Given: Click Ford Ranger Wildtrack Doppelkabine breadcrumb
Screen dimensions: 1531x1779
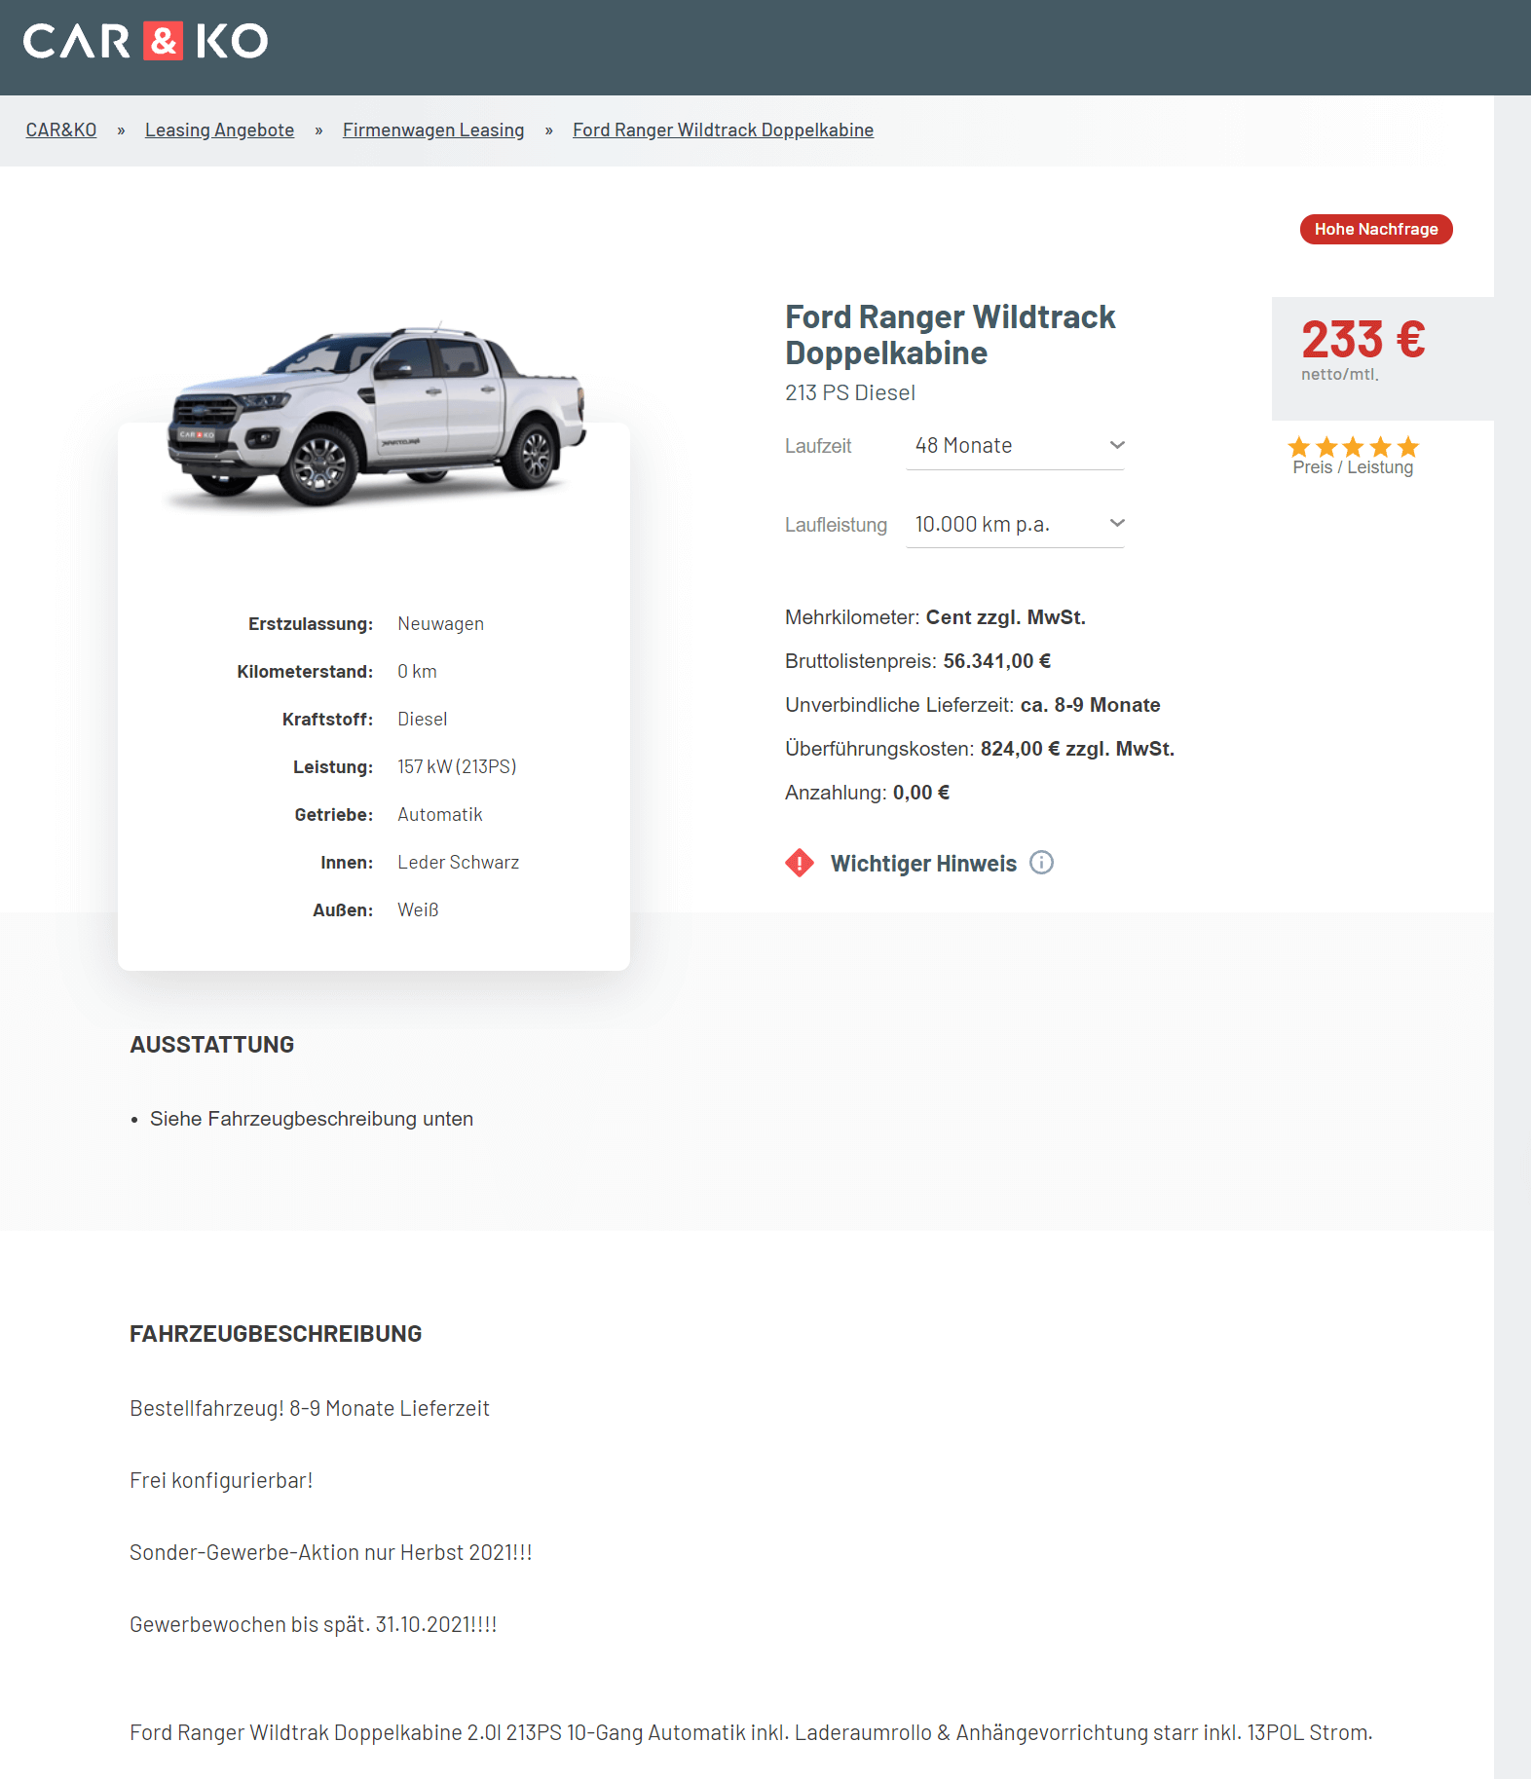Looking at the screenshot, I should (723, 130).
